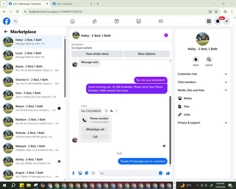Open the Gaming icon in top navigation
The image size is (236, 189).
coord(160,21)
